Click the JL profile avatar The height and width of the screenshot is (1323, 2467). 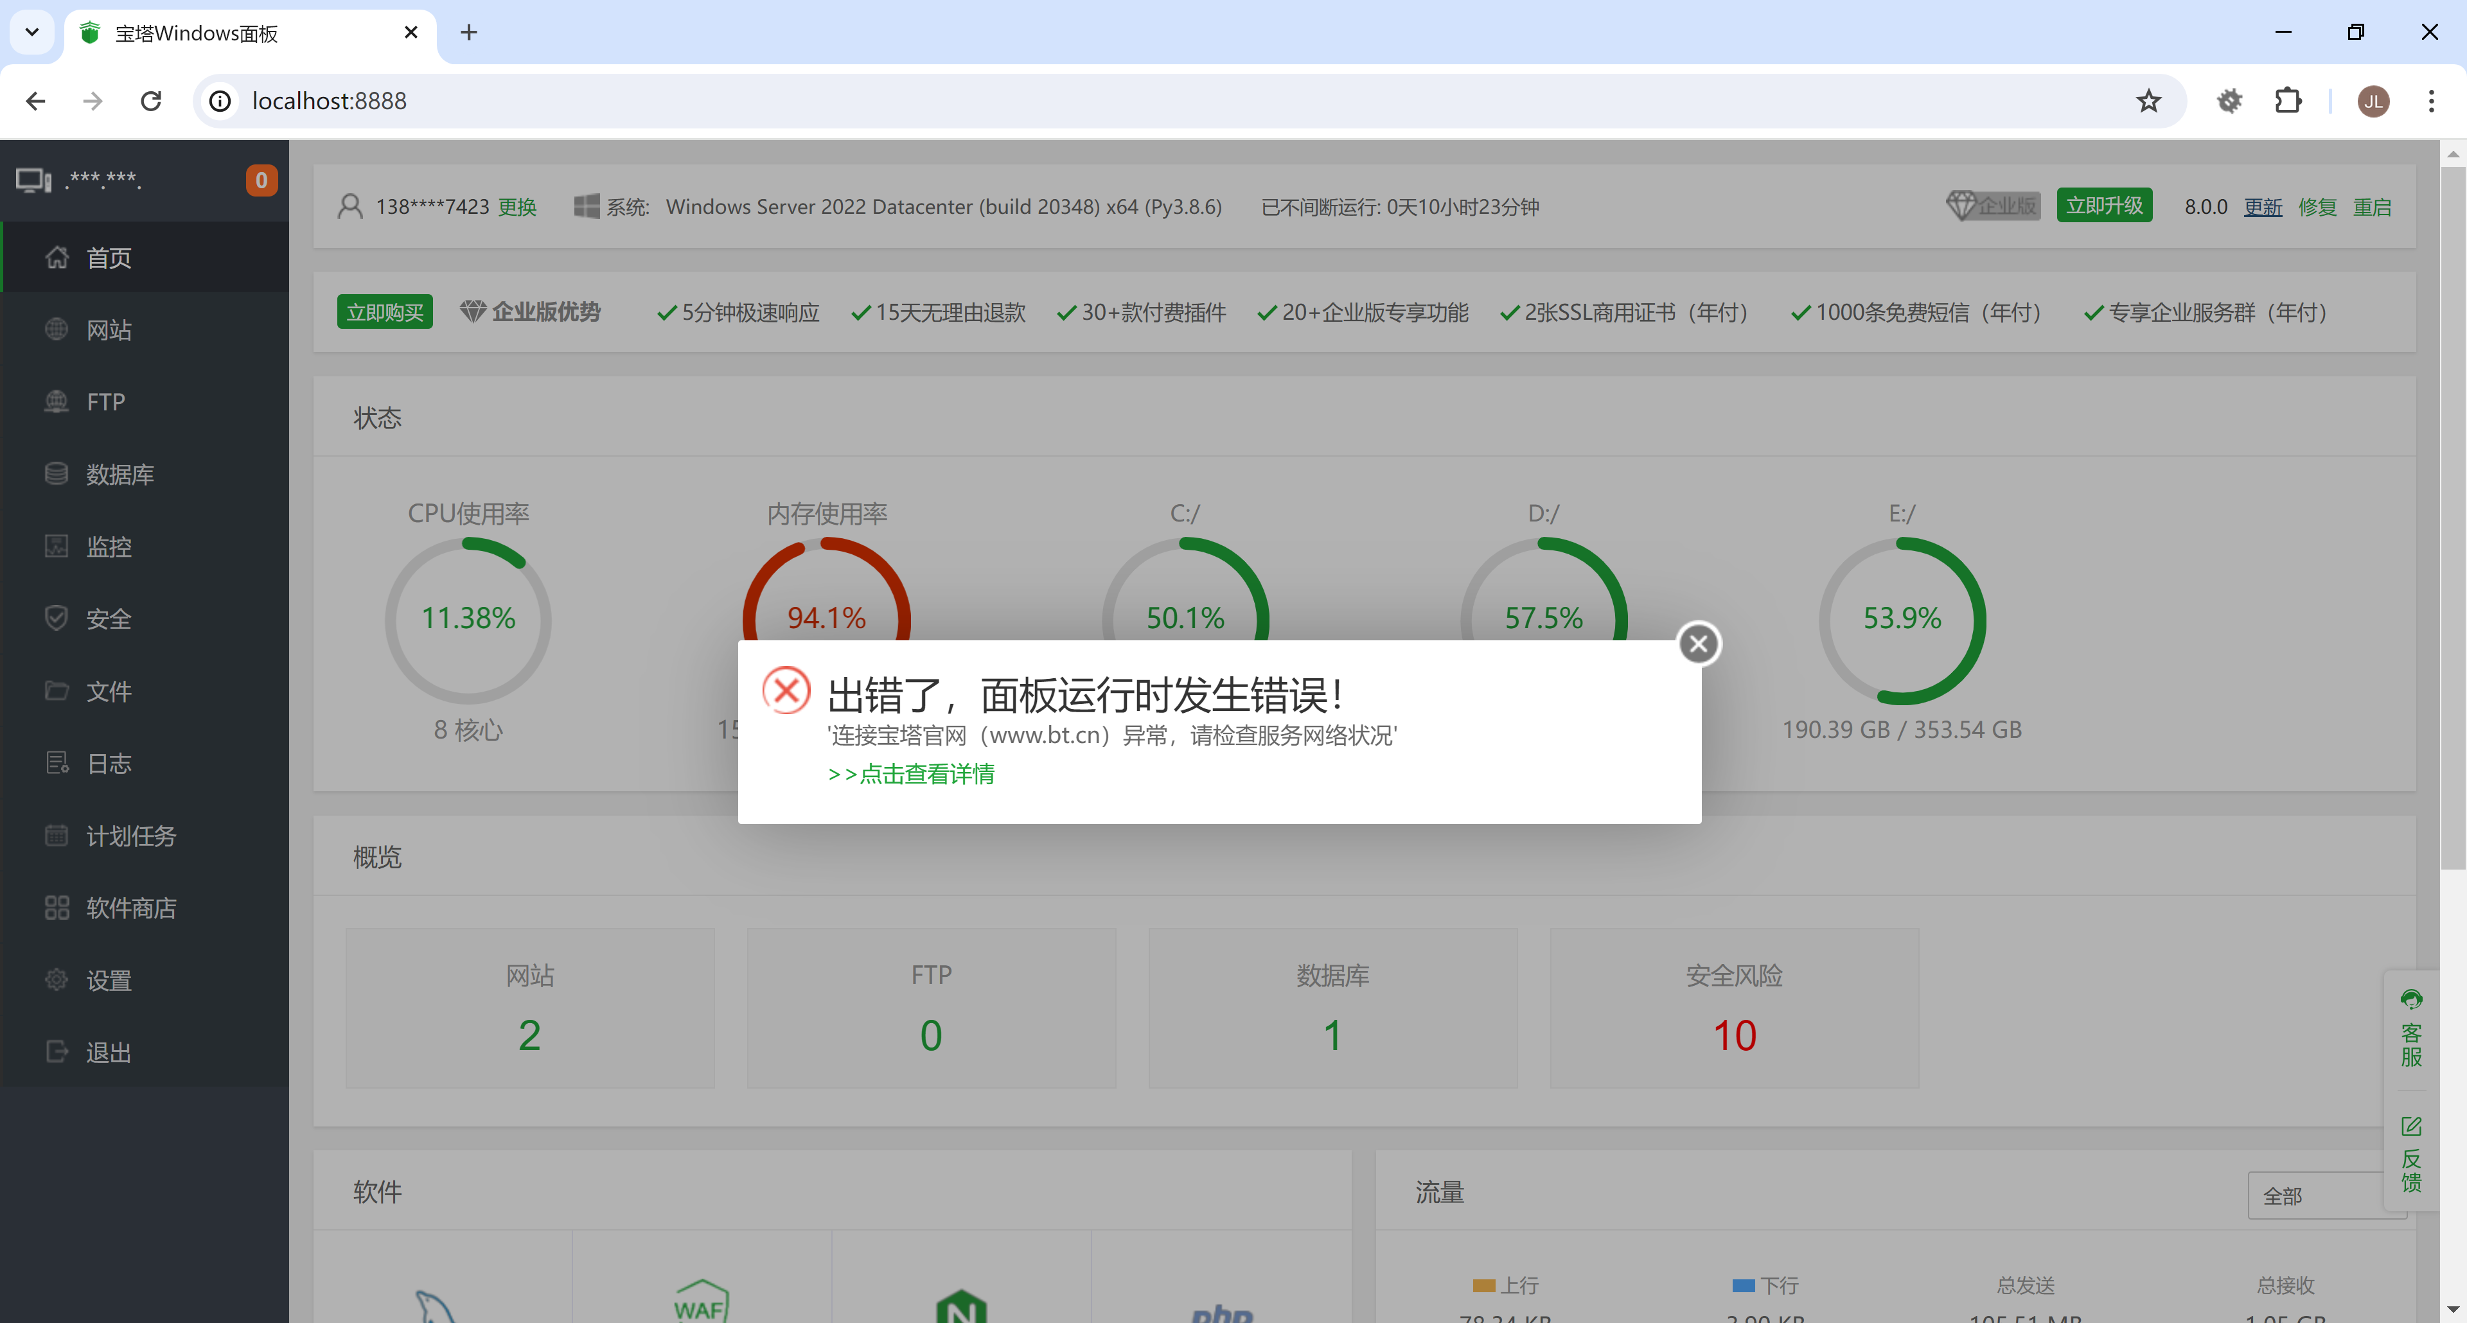2373,101
